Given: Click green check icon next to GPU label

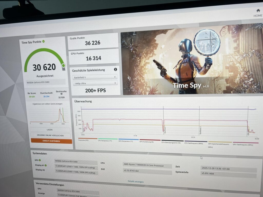Looking at the screenshot, I should [x=40, y=160].
